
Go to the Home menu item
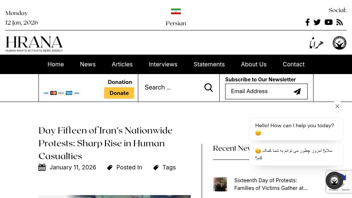pos(56,64)
